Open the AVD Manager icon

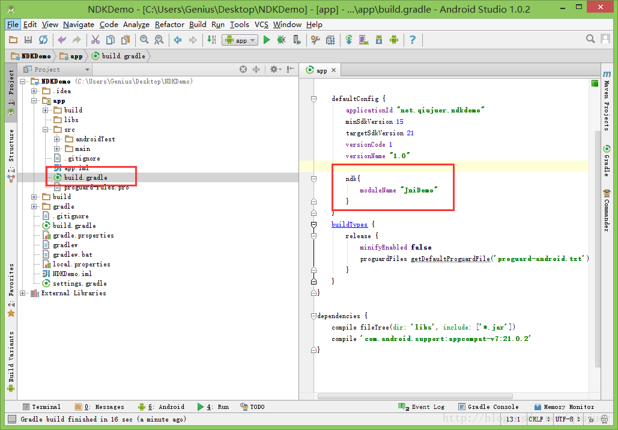tap(364, 40)
